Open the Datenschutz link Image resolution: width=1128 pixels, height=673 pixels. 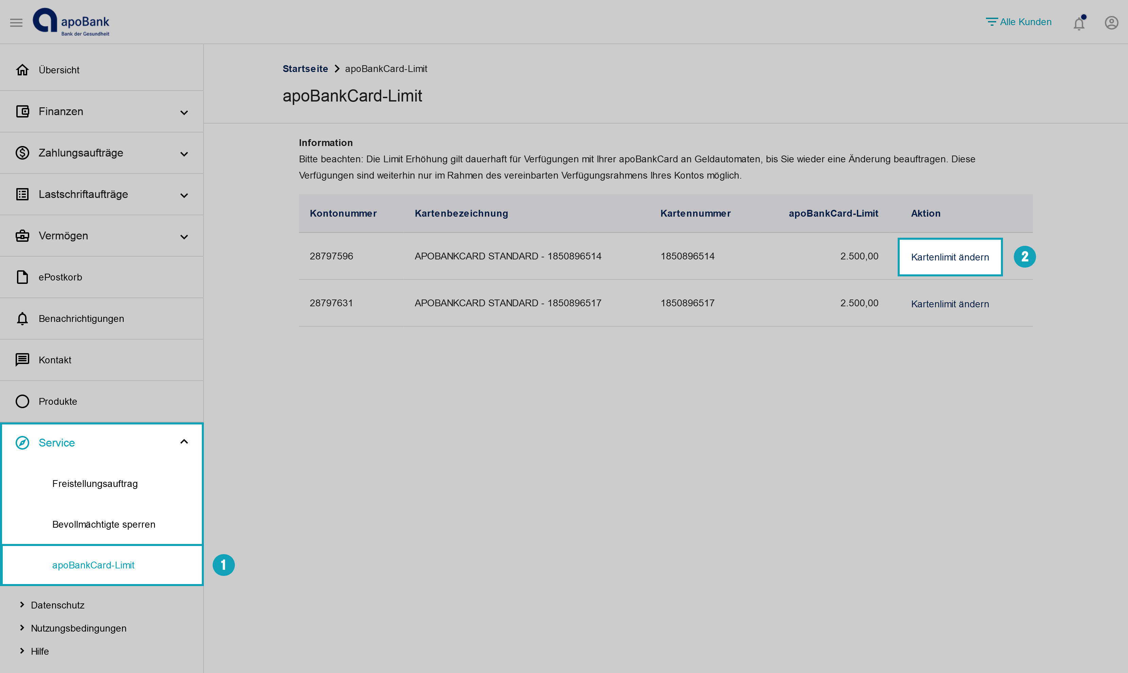click(x=58, y=605)
